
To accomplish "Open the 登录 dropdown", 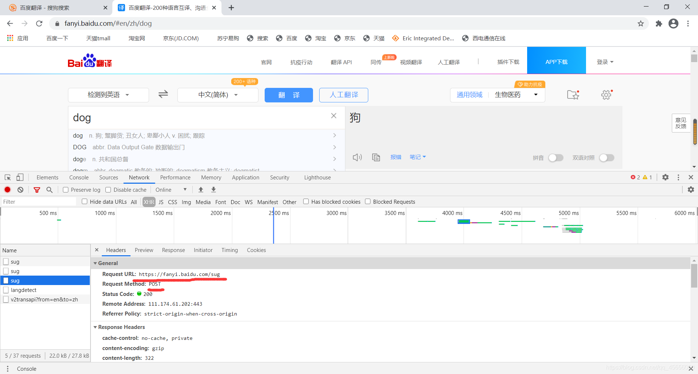I will pos(605,62).
